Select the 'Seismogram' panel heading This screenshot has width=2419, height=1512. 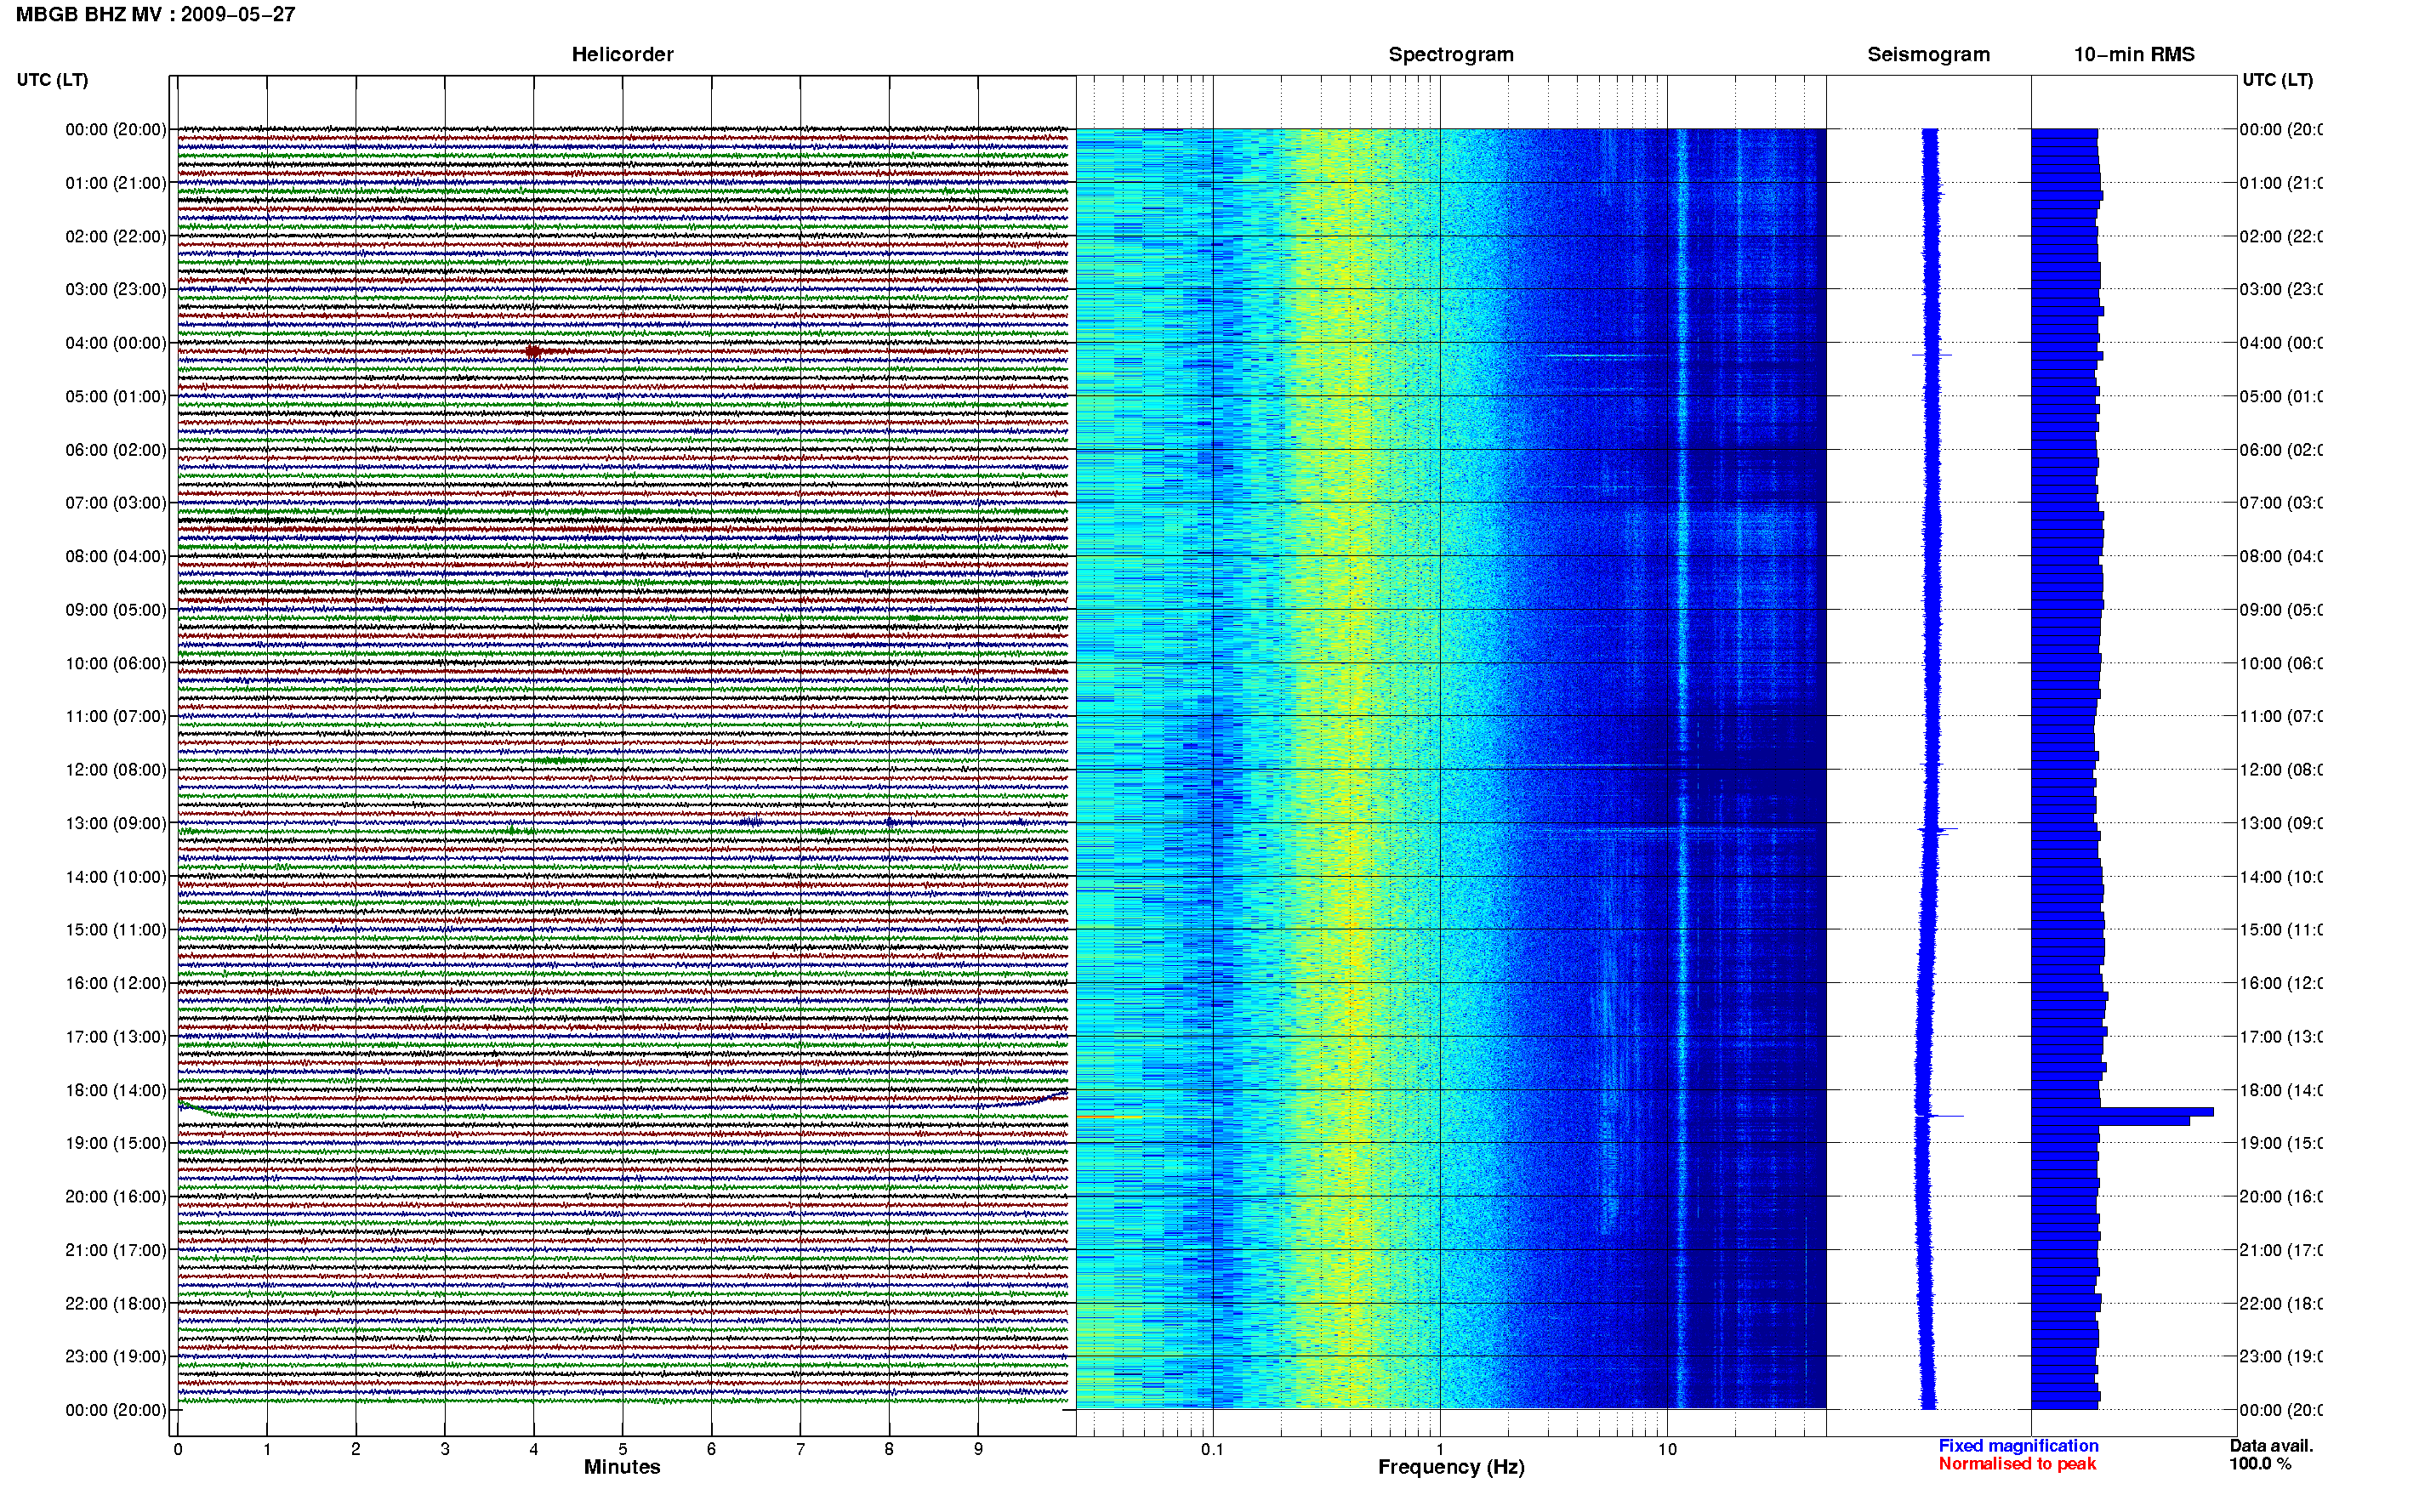point(1928,54)
